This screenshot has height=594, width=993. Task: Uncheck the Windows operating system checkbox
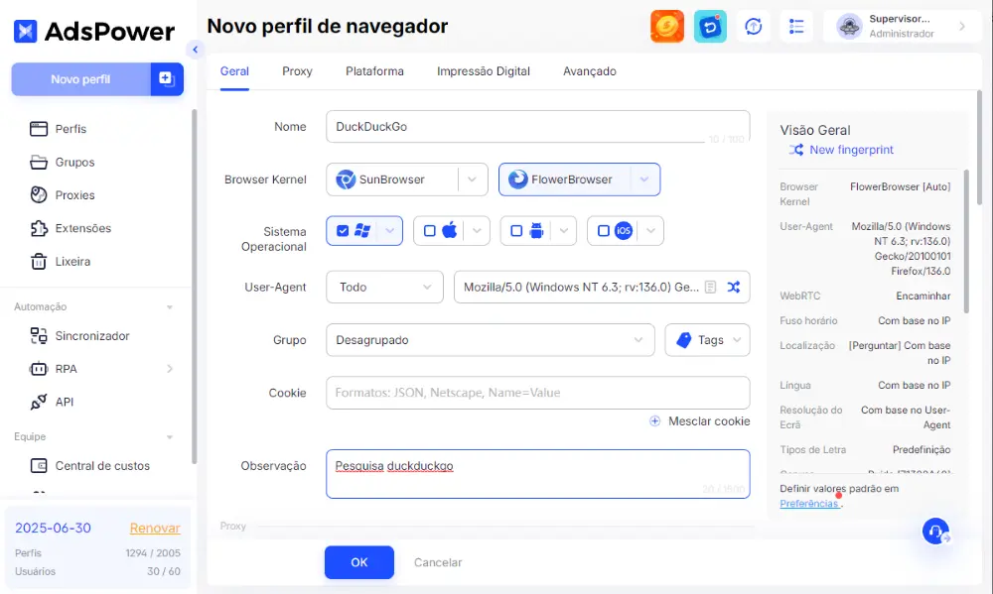pos(343,231)
